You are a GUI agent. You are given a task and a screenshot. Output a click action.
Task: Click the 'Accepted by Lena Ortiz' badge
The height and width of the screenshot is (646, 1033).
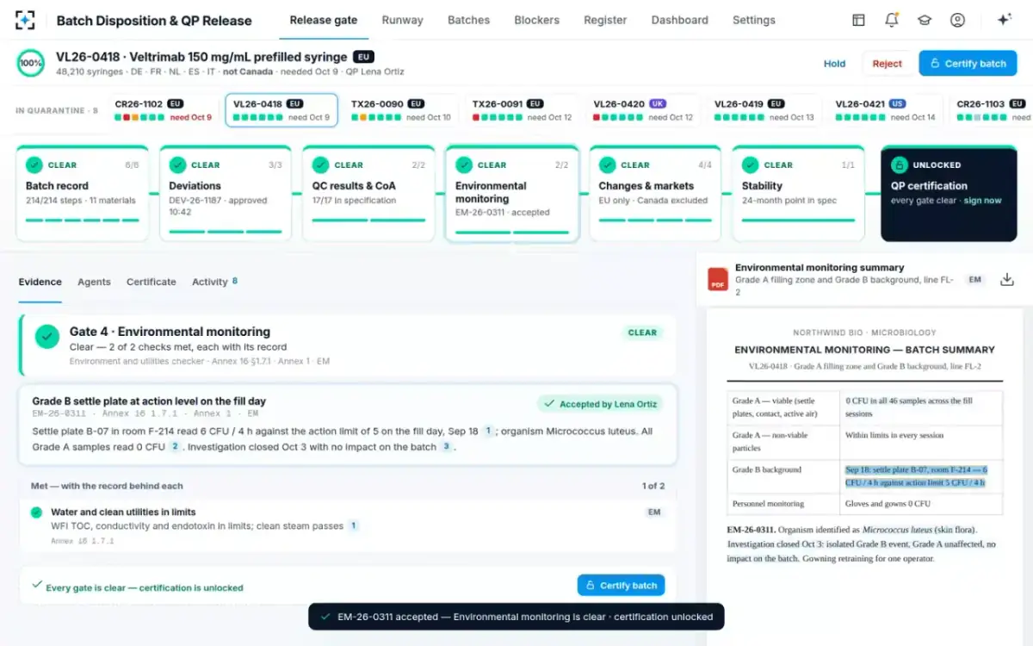(x=600, y=404)
